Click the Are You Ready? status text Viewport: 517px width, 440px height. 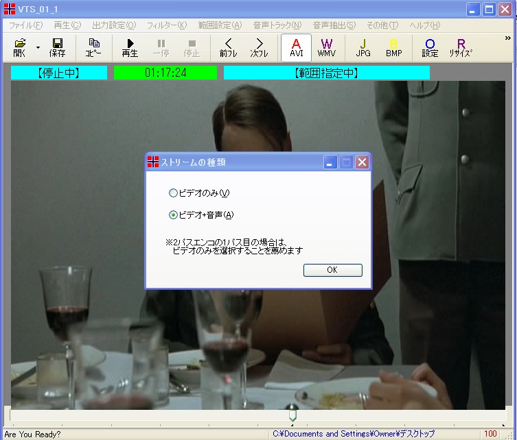pyautogui.click(x=33, y=434)
